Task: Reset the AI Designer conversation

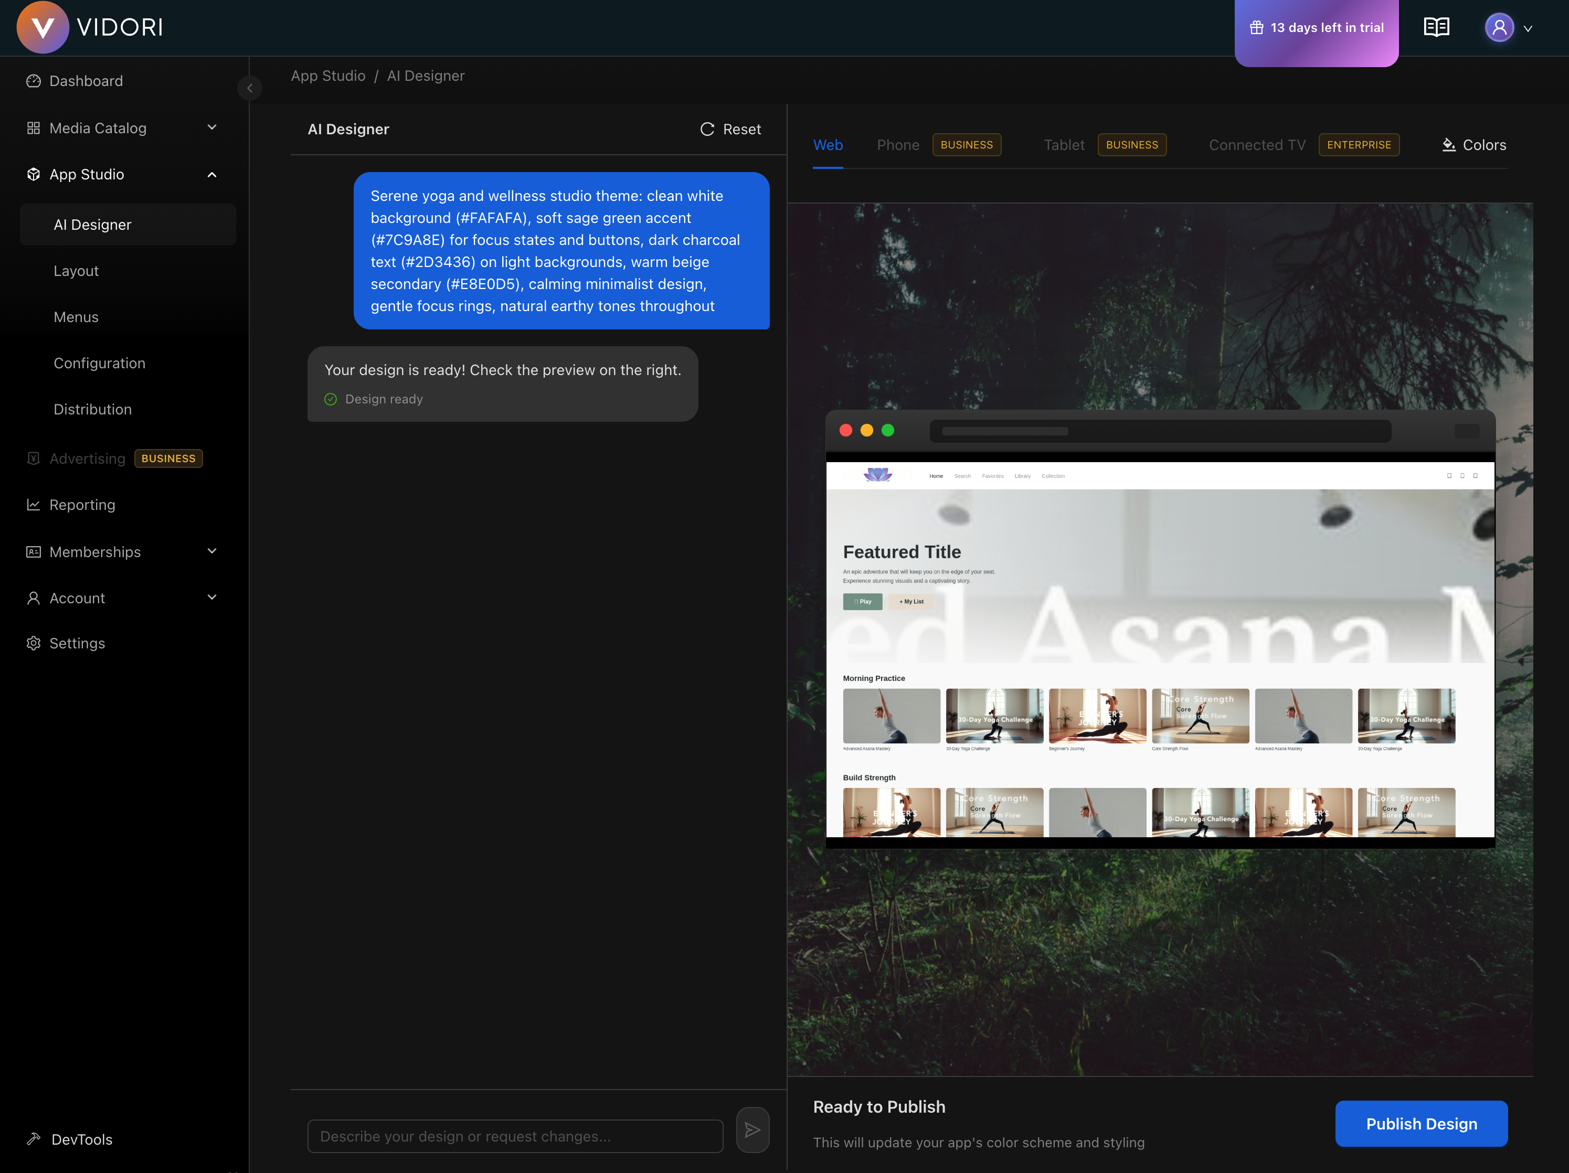Action: click(x=730, y=129)
